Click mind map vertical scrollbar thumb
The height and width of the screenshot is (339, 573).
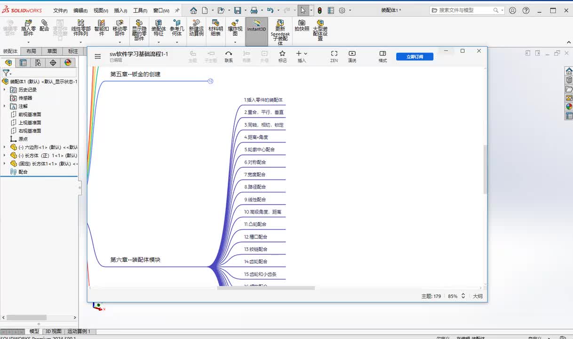(485, 169)
